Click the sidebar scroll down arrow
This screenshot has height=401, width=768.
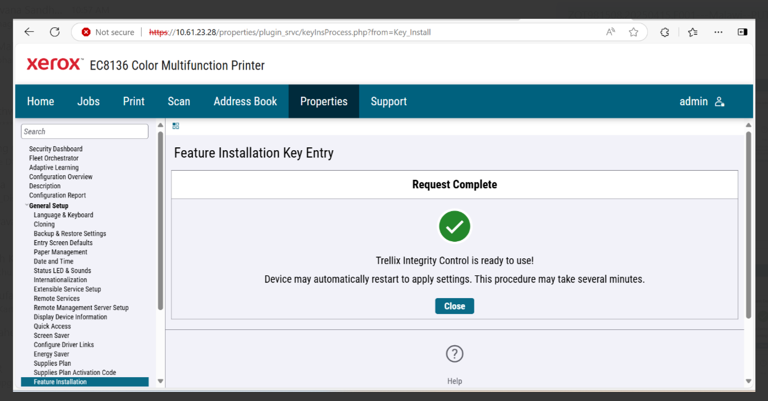click(160, 381)
